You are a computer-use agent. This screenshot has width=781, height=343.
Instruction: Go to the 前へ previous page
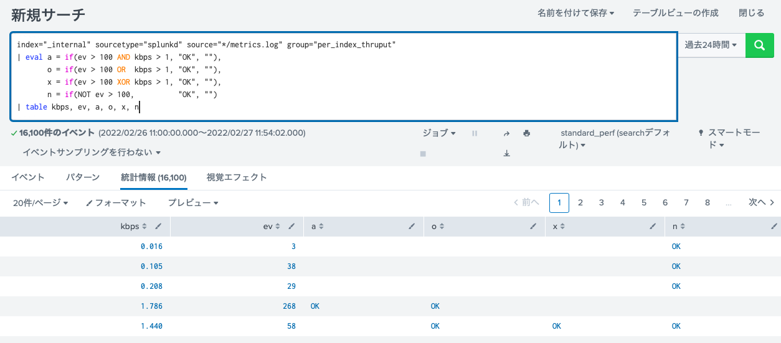pyautogui.click(x=526, y=202)
